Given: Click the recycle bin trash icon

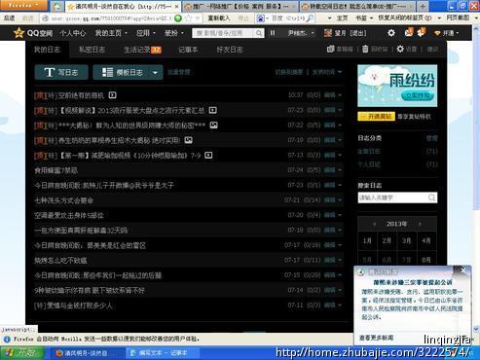Looking at the screenshot, I should tap(365, 49).
